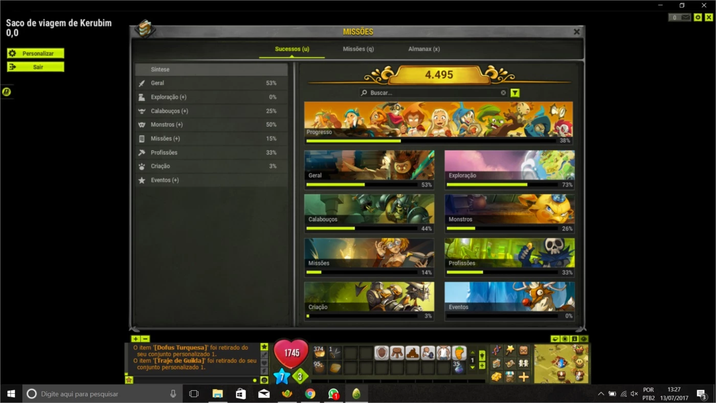
Task: Open the friends list two-figures icon
Action: coord(523,363)
